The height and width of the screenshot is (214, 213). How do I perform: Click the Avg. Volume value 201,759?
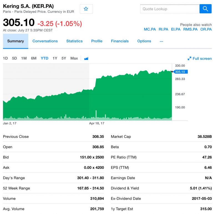pos(97,209)
